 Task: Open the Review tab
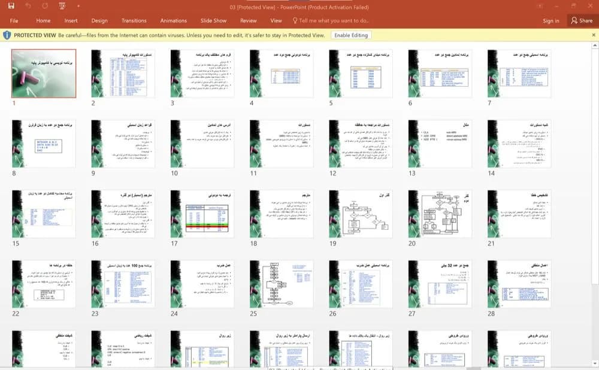tap(249, 20)
